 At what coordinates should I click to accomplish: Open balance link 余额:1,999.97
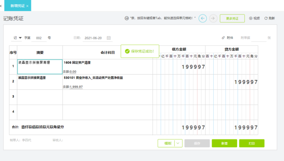click(73, 87)
